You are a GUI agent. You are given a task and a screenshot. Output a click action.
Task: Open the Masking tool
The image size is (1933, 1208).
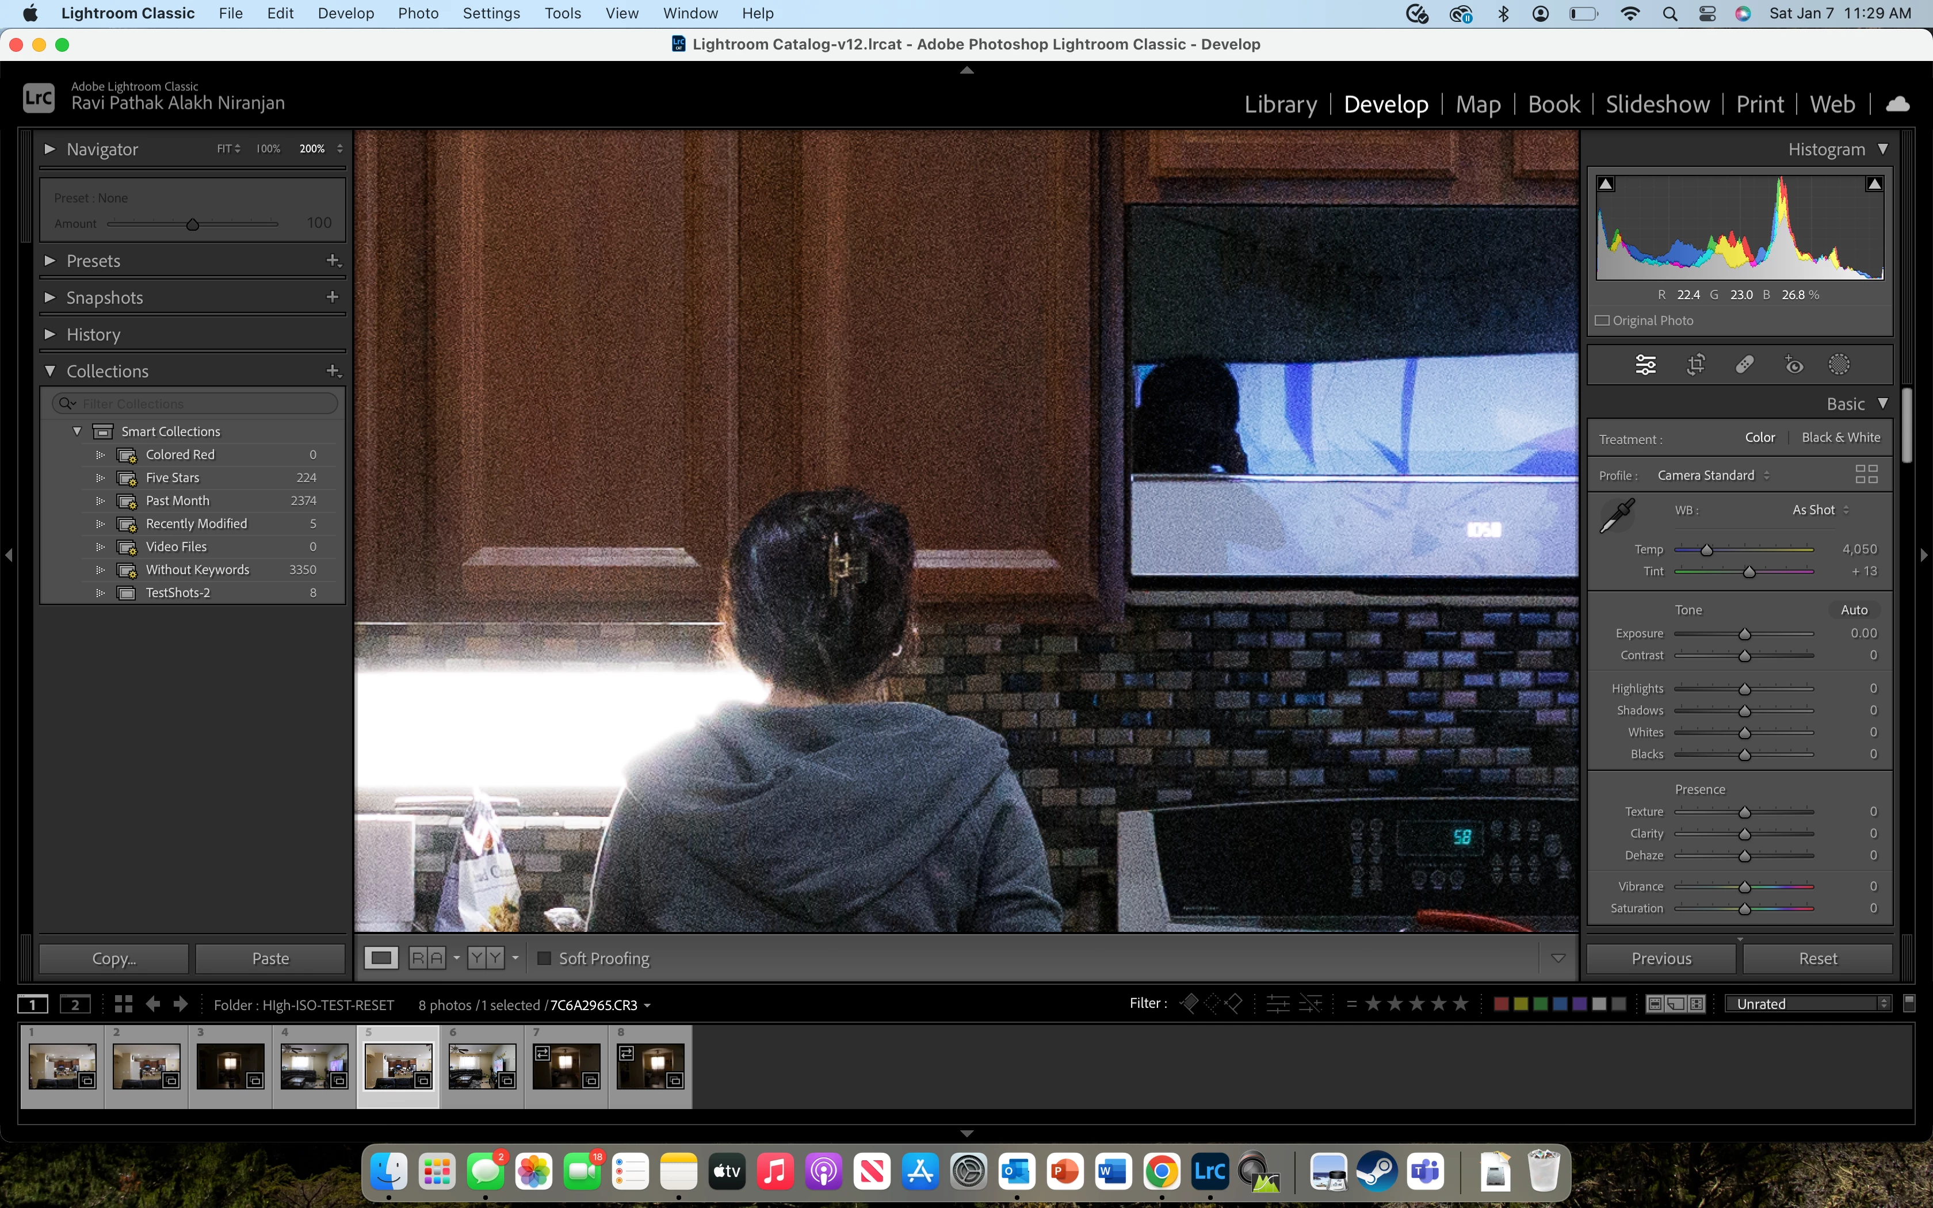click(1839, 365)
